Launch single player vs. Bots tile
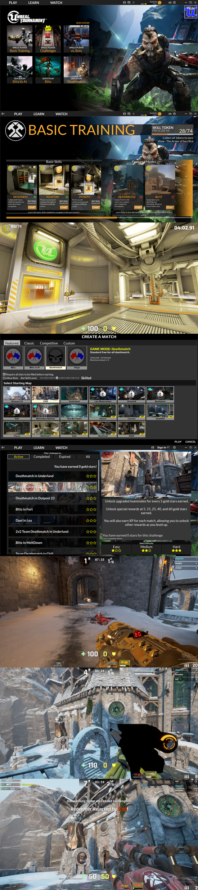198x890 pixels. click(76, 39)
